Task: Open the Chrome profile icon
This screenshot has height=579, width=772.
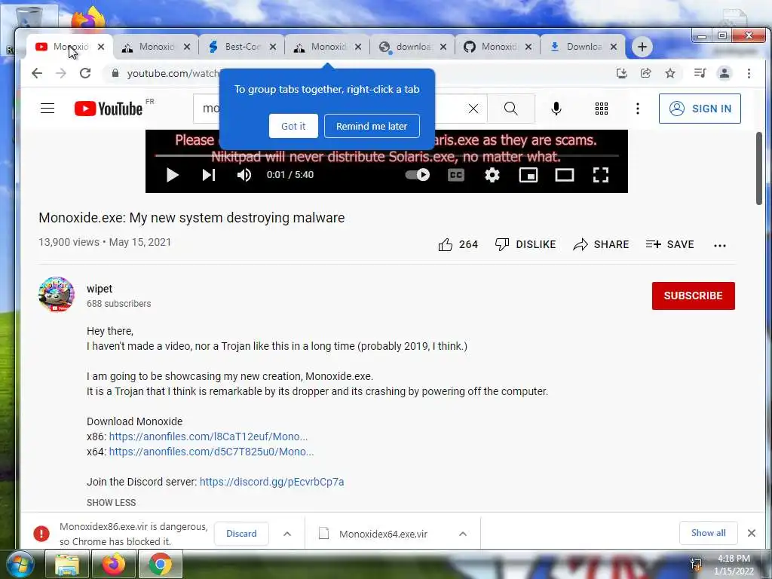Action: tap(725, 73)
